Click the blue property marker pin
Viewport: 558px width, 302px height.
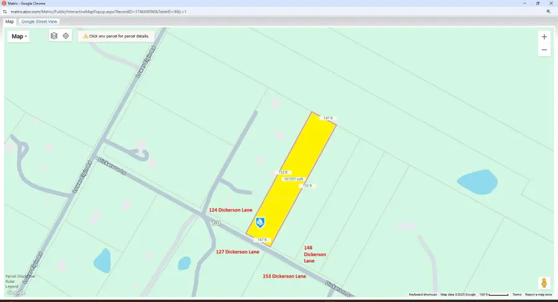(x=260, y=222)
